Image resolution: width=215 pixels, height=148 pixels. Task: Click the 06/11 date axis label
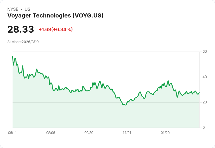click(13, 133)
